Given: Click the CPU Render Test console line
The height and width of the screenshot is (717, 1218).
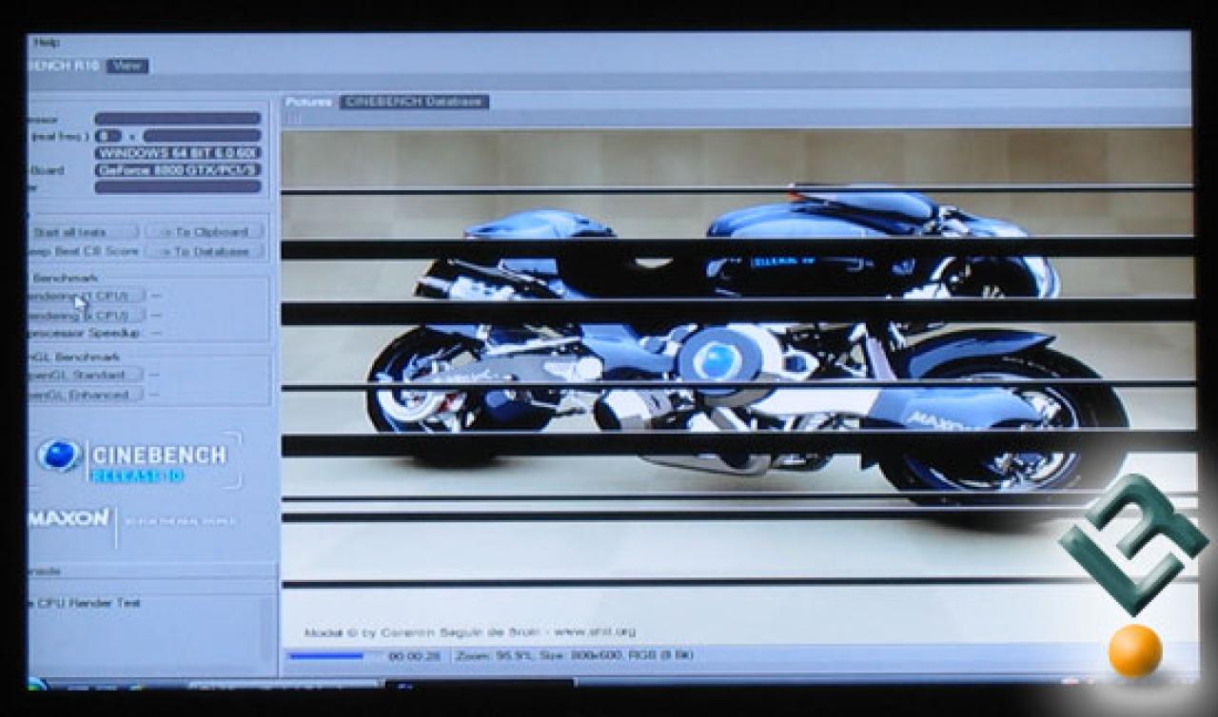Looking at the screenshot, I should pyautogui.click(x=86, y=603).
